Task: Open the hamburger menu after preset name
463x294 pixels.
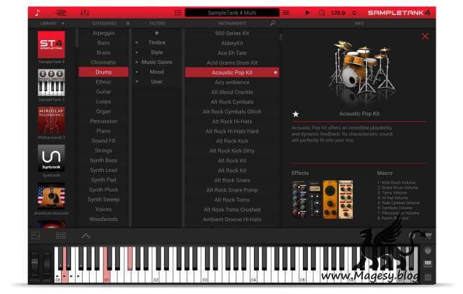Action: coord(286,13)
